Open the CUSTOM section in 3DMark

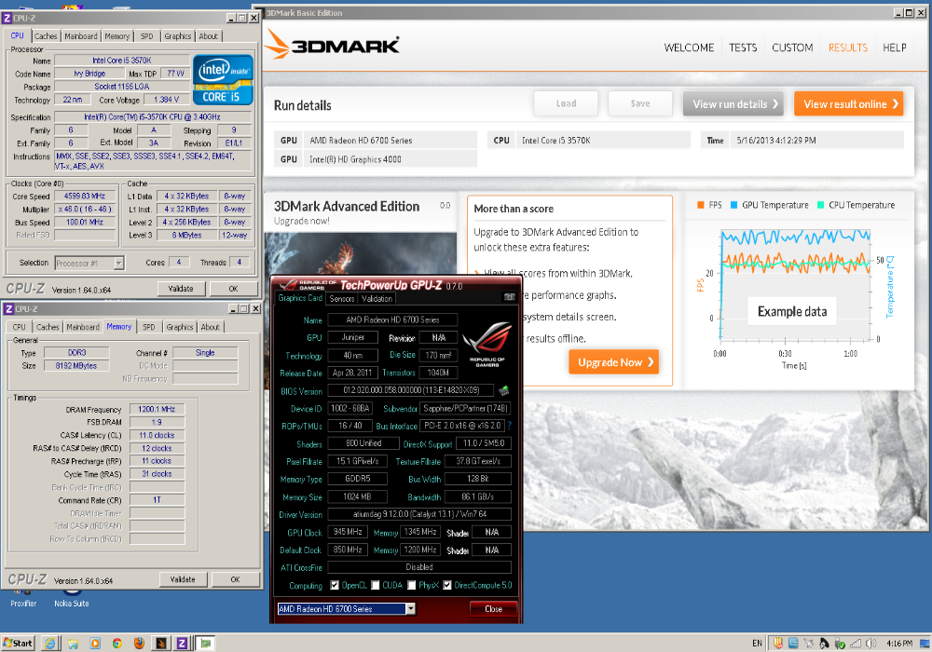[791, 48]
